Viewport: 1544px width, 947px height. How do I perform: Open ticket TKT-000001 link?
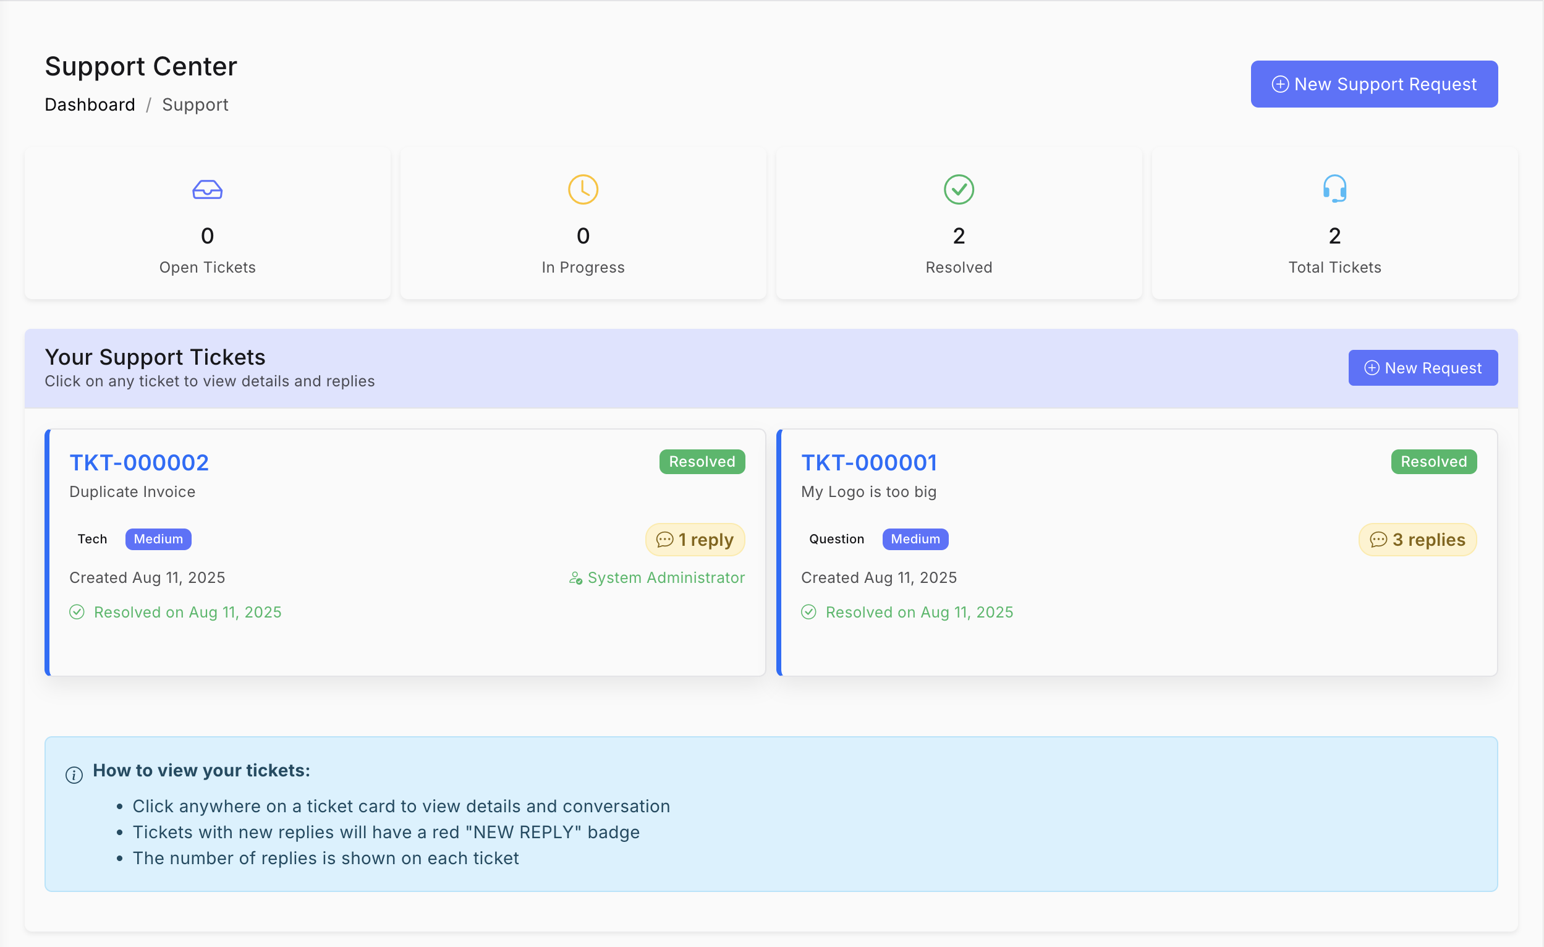869,462
